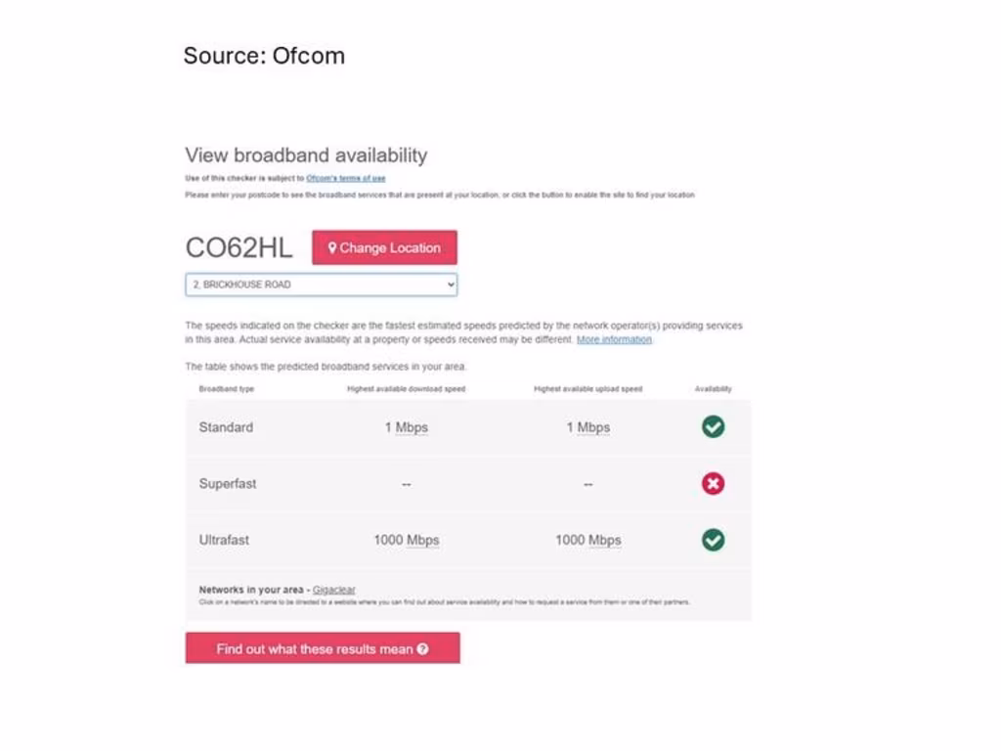Click the Ultrafast download speed 1000 Mbps value
This screenshot has width=1001, height=751.
pos(406,540)
